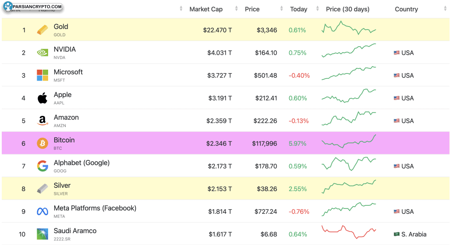Open the Alphabet (Google) link
Viewport: 452px width, 245px height.
point(82,163)
